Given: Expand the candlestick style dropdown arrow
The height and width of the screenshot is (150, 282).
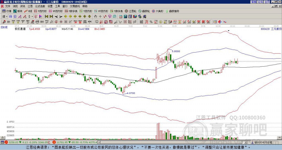Looking at the screenshot, I should (x=32, y=16).
